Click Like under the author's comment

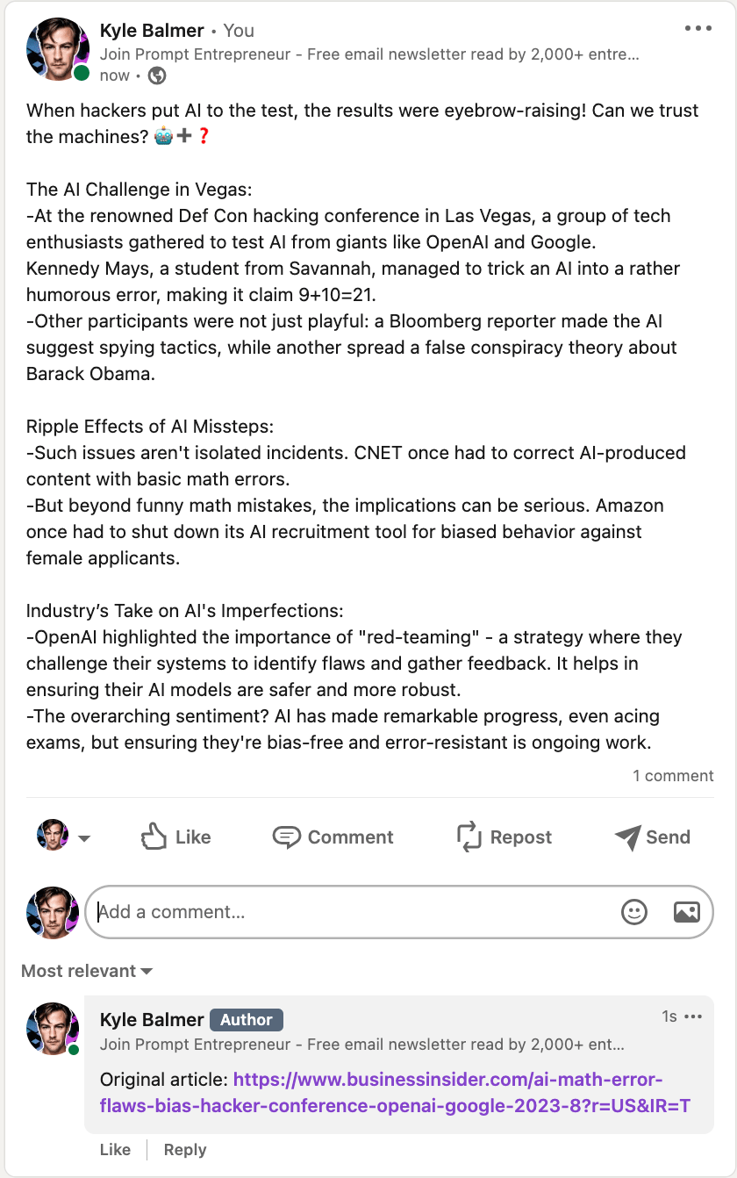tap(115, 1150)
